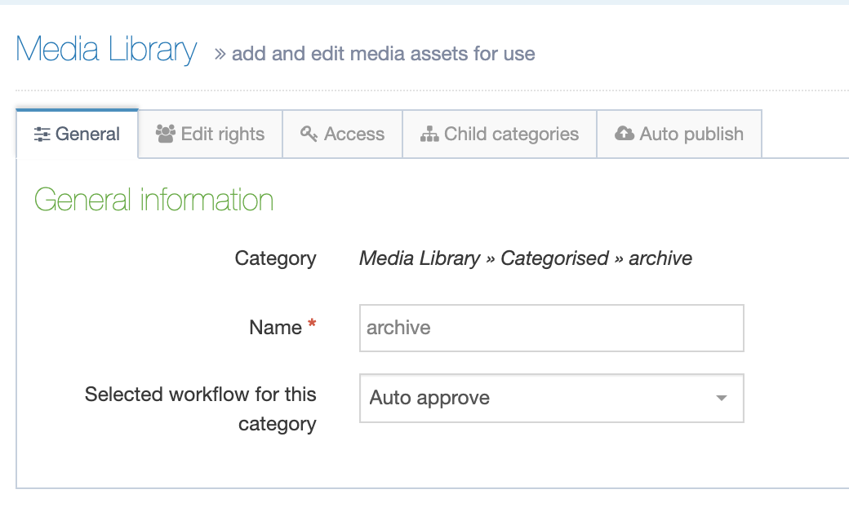Screen dimensions: 849x516
Task: Open the Auto approve workflow dropdown
Action: point(551,399)
